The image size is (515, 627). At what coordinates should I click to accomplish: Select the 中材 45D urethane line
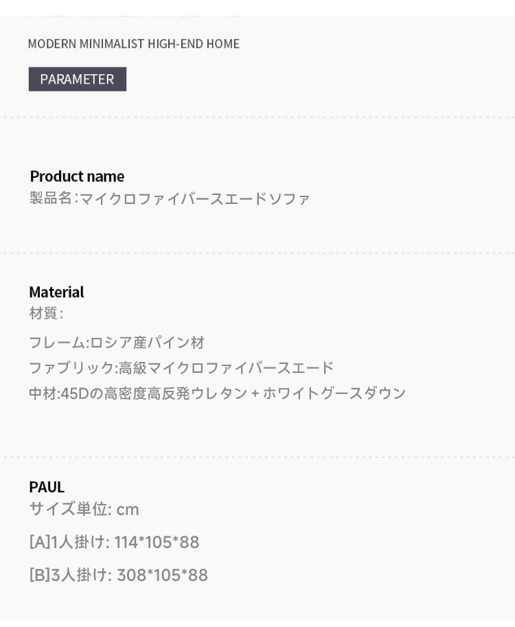pos(218,394)
